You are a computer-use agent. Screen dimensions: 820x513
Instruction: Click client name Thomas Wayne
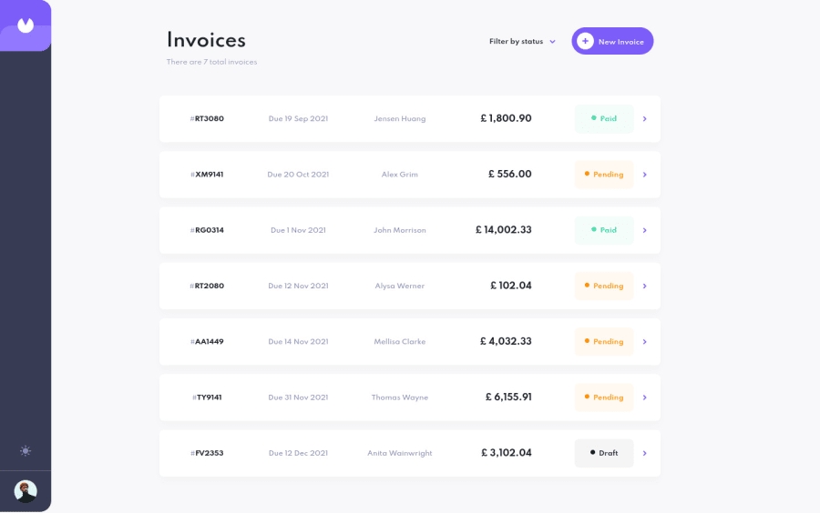(400, 397)
